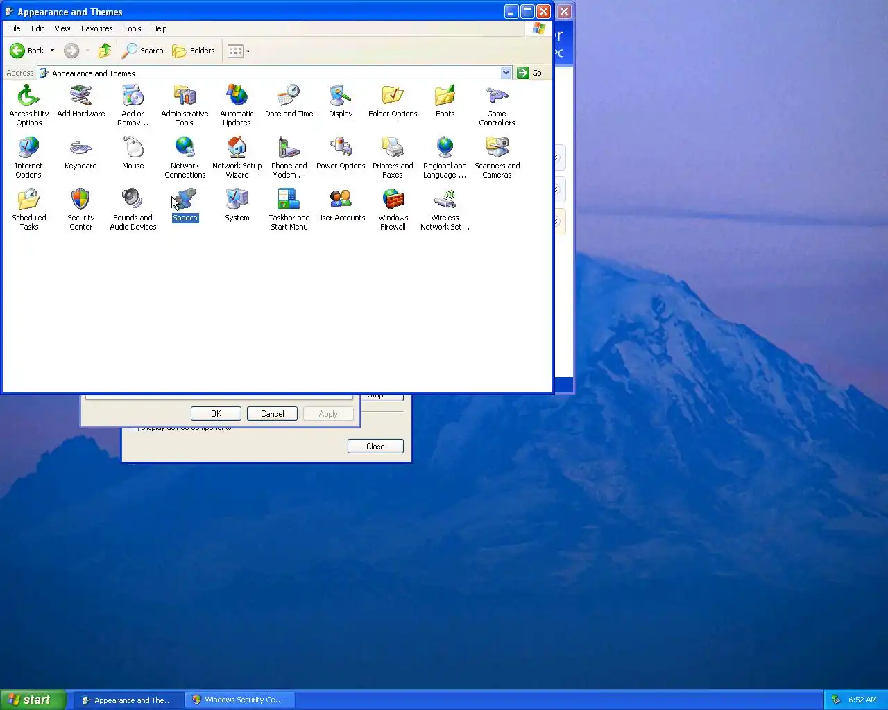Click the taskbar clock showing 6:52 AM
Image resolution: width=888 pixels, height=710 pixels.
(x=862, y=700)
